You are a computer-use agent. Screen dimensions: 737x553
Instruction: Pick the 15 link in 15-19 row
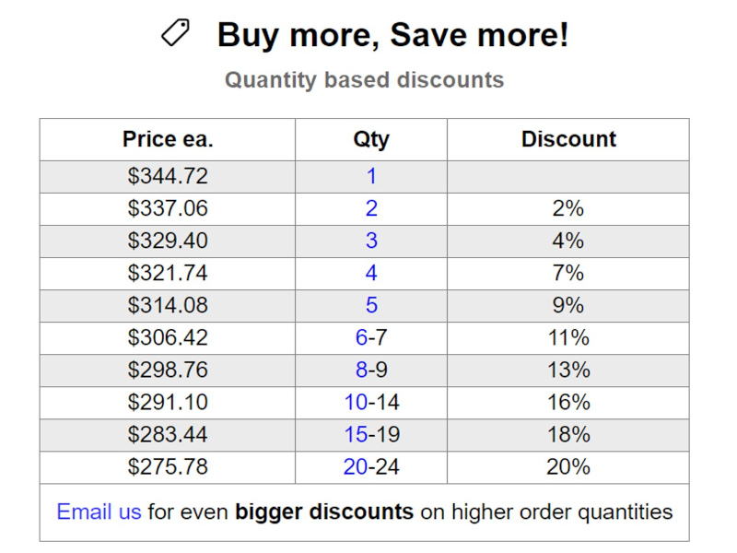(x=356, y=434)
